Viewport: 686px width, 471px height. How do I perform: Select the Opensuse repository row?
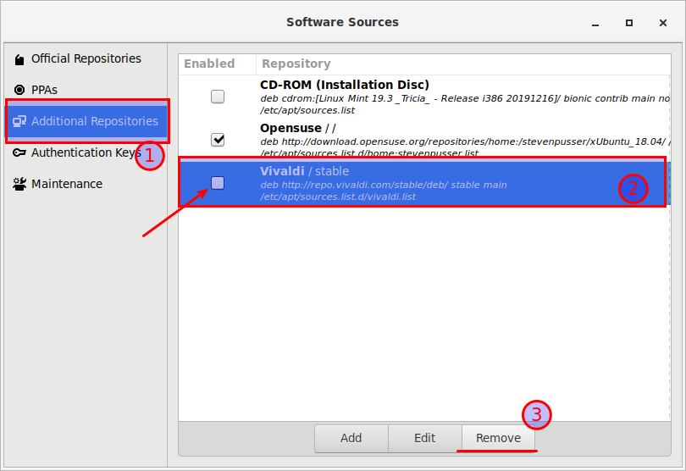tap(424, 140)
